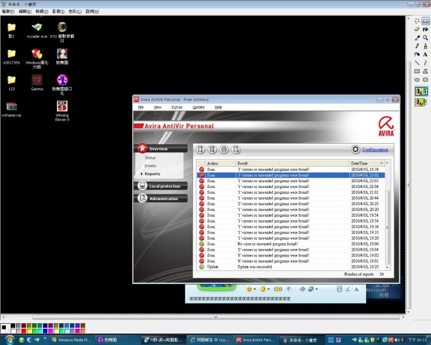Choose the transparent selection option

tap(421, 102)
